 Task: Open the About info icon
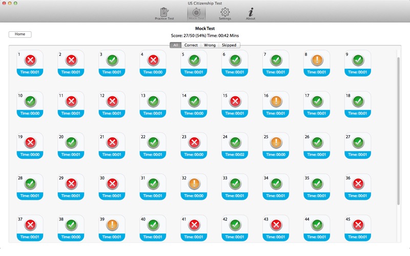(x=251, y=14)
